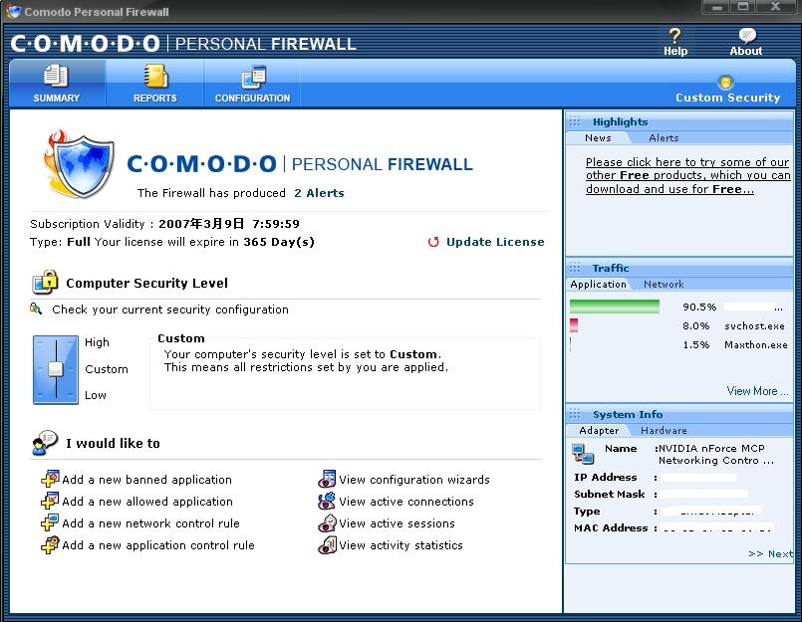Screen dimensions: 802x622
Task: Click the Maxthon.exe traffic entry
Action: pos(755,345)
